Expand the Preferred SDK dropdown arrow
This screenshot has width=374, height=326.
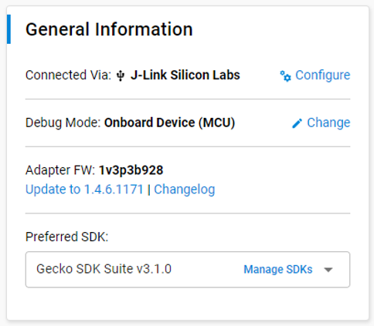click(328, 270)
